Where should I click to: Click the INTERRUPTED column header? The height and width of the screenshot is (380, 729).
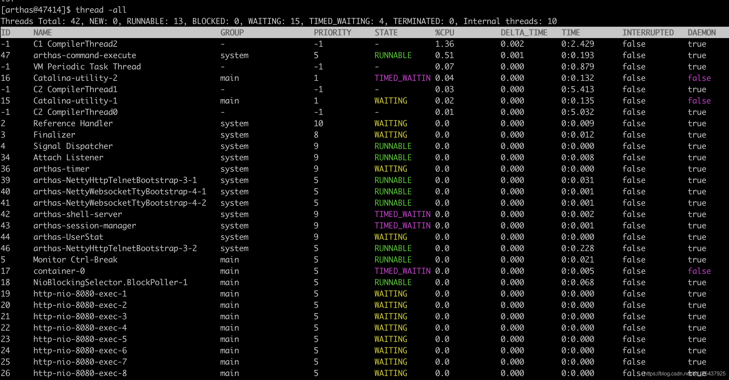tap(648, 33)
